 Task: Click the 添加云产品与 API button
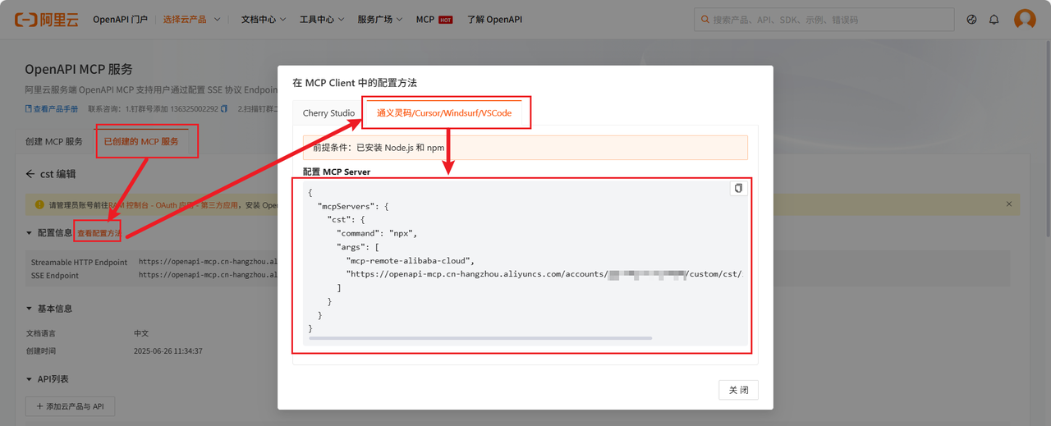pos(71,406)
